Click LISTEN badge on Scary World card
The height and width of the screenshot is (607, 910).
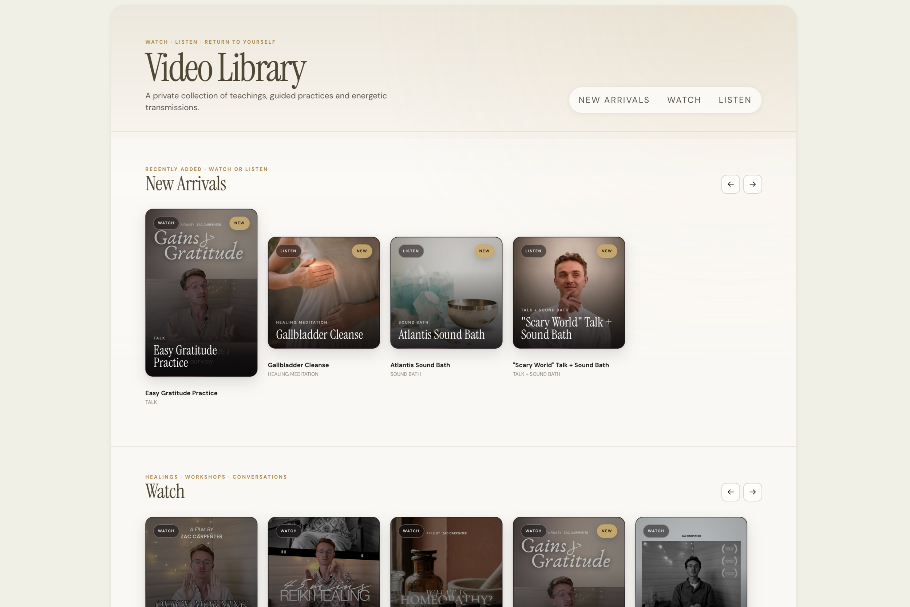[533, 251]
